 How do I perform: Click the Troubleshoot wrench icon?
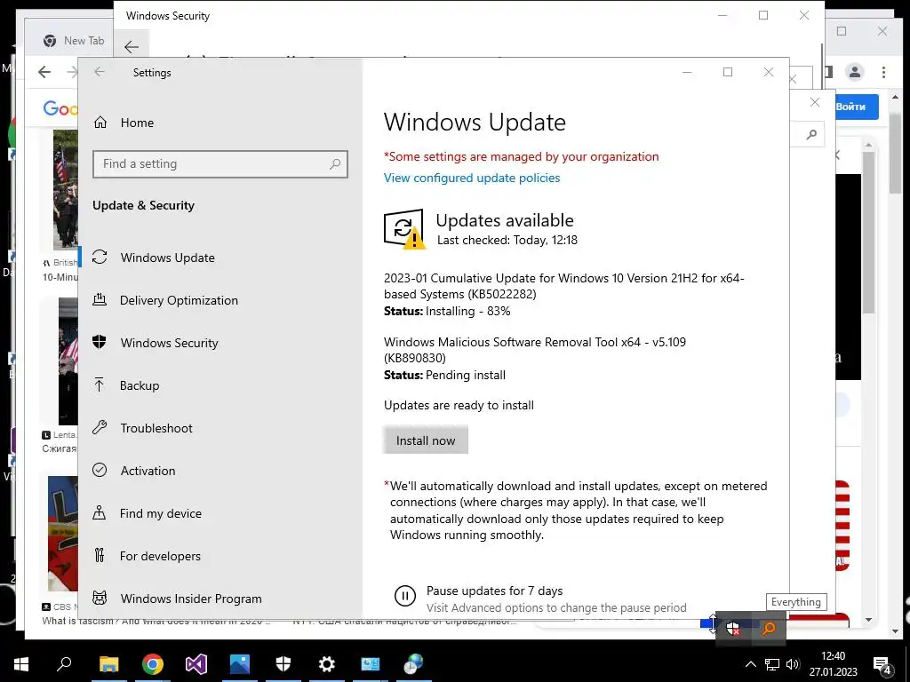[x=100, y=427]
